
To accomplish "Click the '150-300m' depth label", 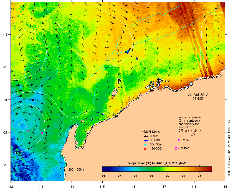I will 156,148.
